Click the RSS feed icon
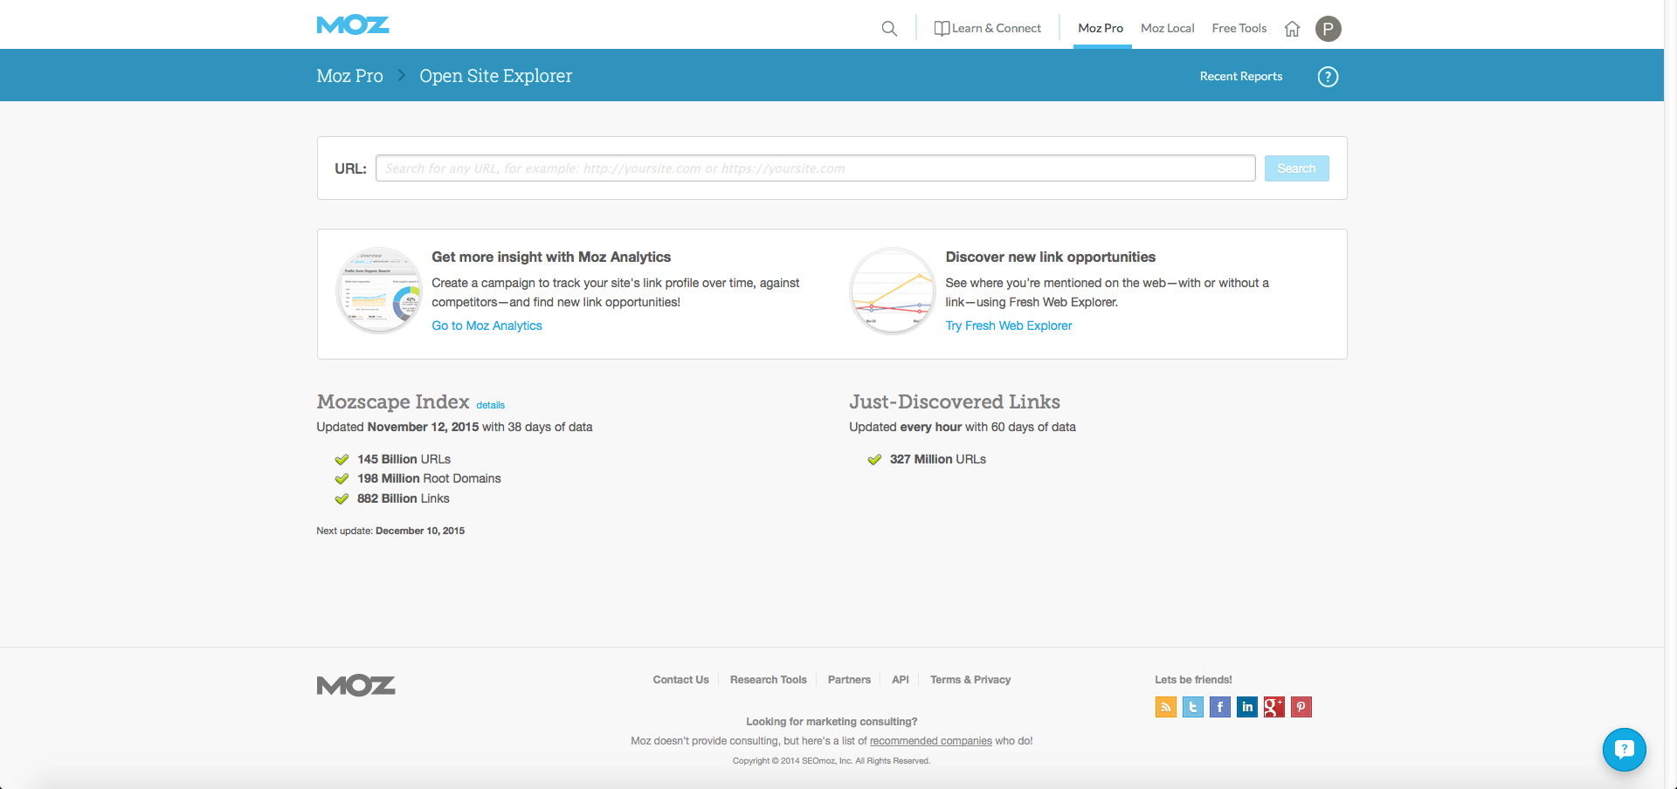This screenshot has height=789, width=1677. tap(1166, 707)
